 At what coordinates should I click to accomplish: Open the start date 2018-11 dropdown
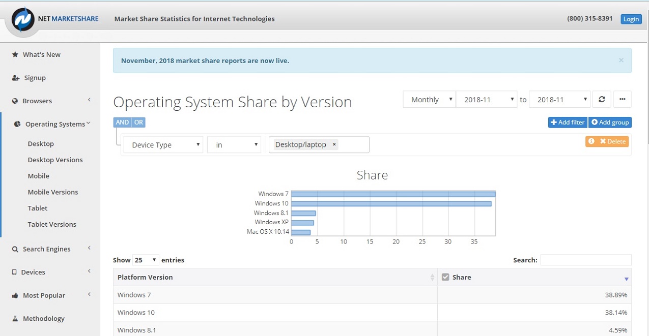tap(487, 100)
